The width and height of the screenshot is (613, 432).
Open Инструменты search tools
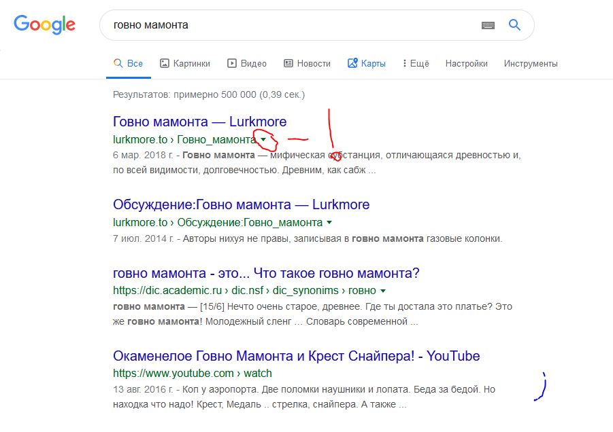pyautogui.click(x=531, y=63)
